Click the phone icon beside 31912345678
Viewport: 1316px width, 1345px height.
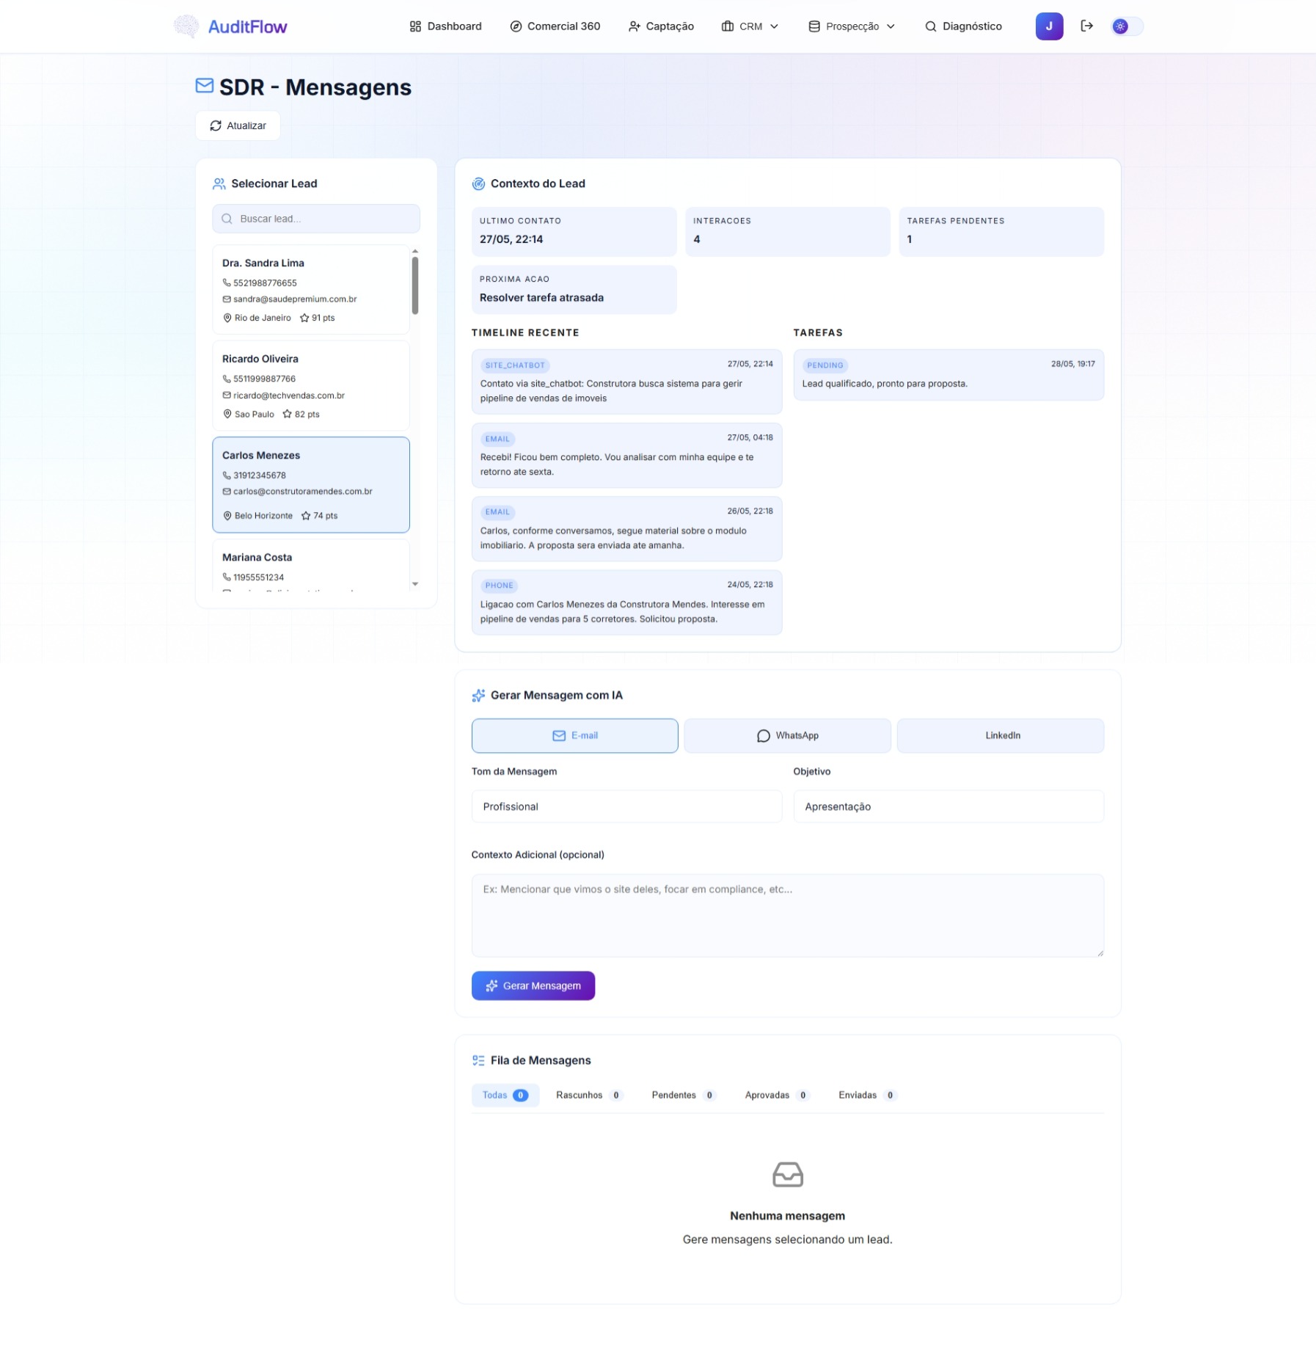pos(227,475)
